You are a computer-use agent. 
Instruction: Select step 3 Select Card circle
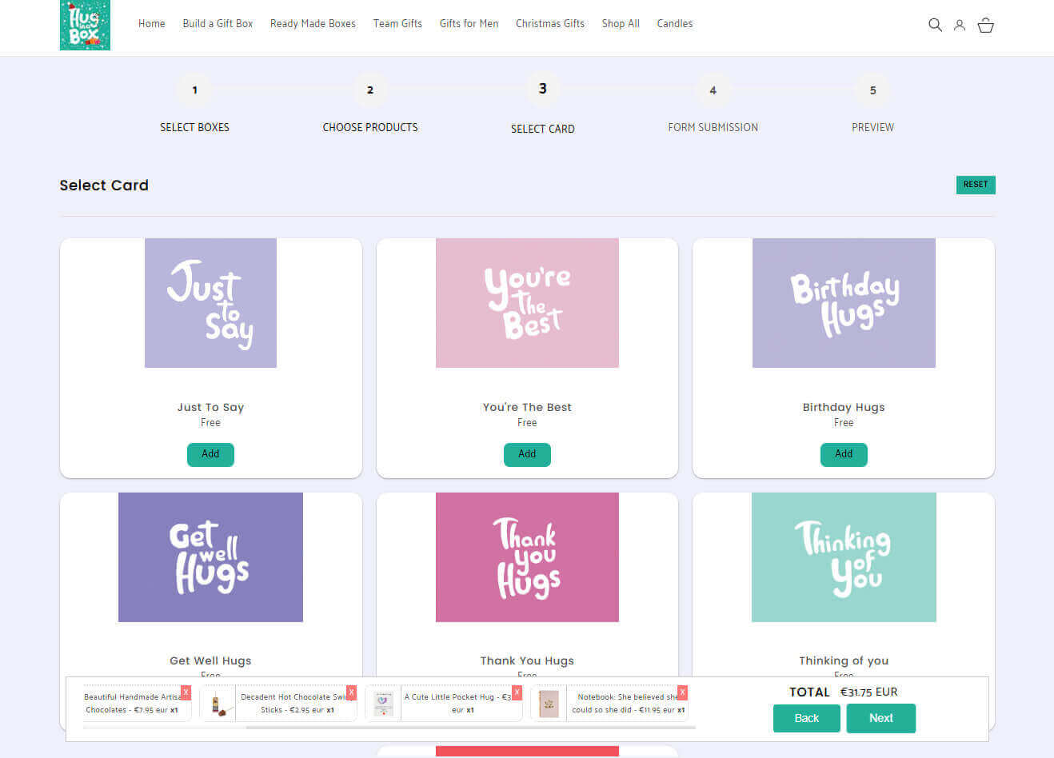coord(543,89)
